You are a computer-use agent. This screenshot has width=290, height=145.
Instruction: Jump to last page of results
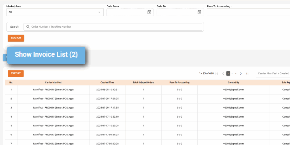tap(247, 74)
